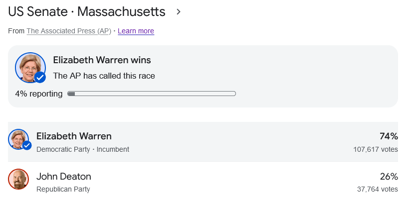Click the 107,617 votes count

click(376, 149)
